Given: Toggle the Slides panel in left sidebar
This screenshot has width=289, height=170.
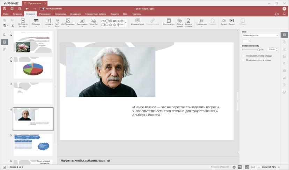Looking at the screenshot, I should click(5, 42).
